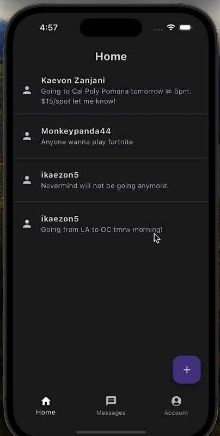220x436 pixels.
Task: Select the Kaevon Zanjani name
Action: coord(73,80)
